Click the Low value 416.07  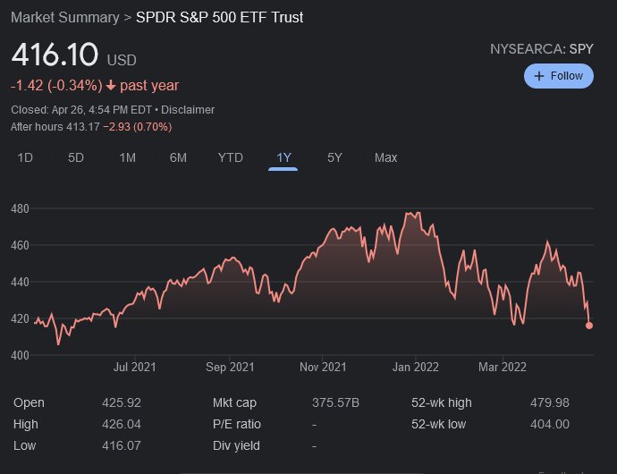pyautogui.click(x=122, y=445)
